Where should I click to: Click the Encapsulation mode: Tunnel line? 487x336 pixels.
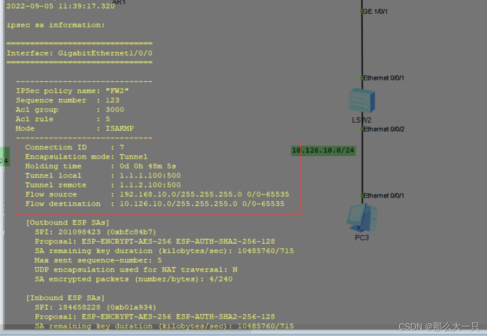coord(86,157)
